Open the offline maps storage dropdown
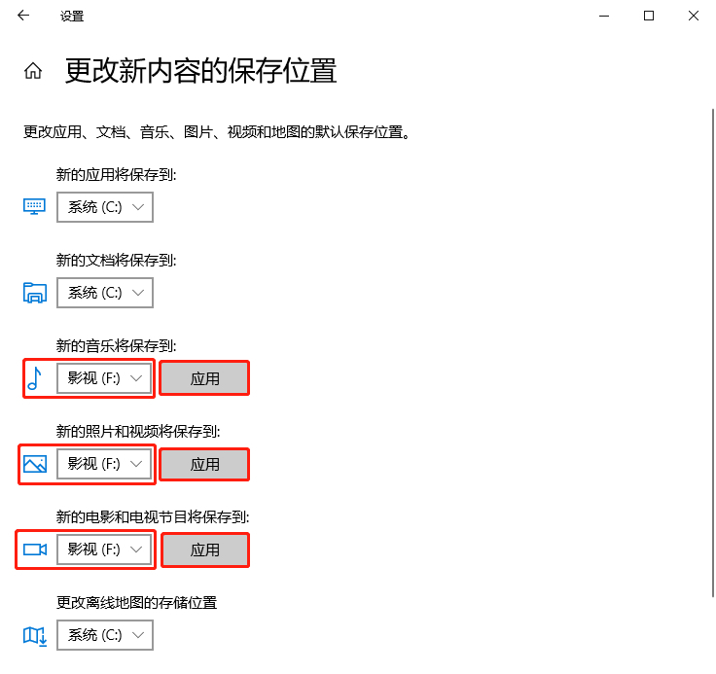Screen dimensions: 716x674 coord(105,635)
